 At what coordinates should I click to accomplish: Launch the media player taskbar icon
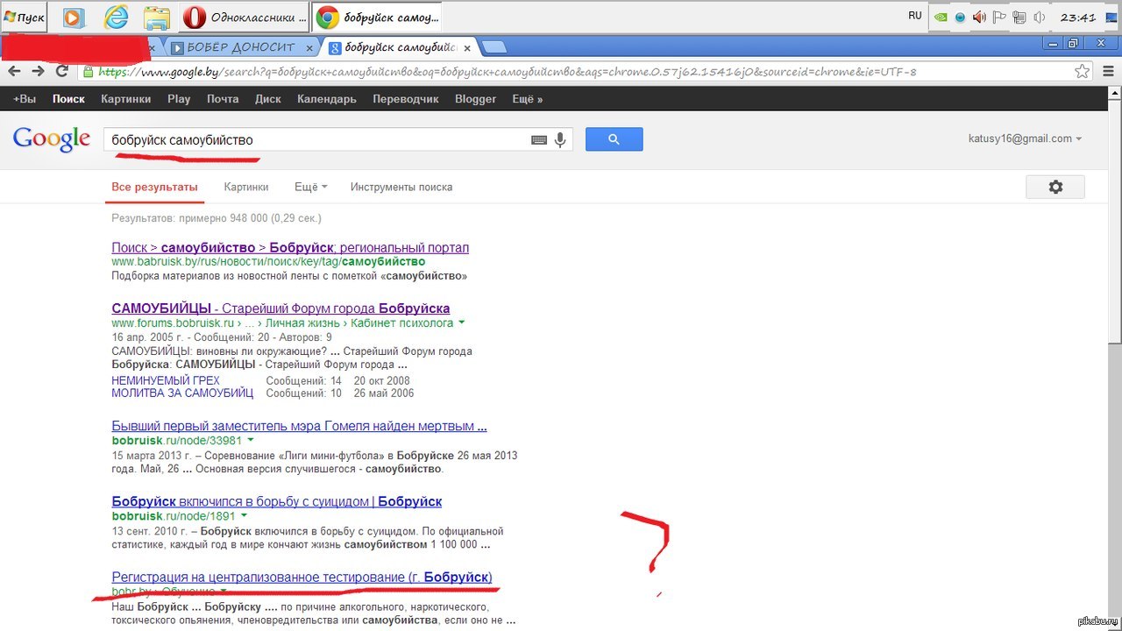coord(74,17)
